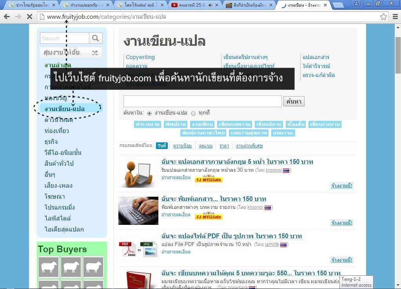The width and height of the screenshot is (401, 289).
Task: Click the browser forward arrow
Action: [x=18, y=17]
